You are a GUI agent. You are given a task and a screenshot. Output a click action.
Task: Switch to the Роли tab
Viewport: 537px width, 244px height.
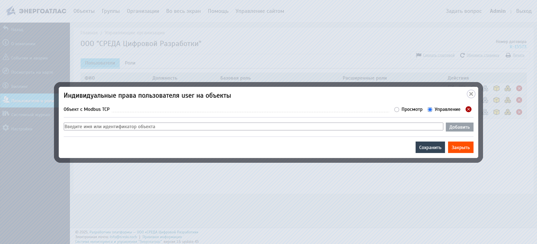coord(130,63)
